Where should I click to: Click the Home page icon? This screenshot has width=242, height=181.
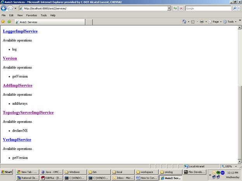184,22
